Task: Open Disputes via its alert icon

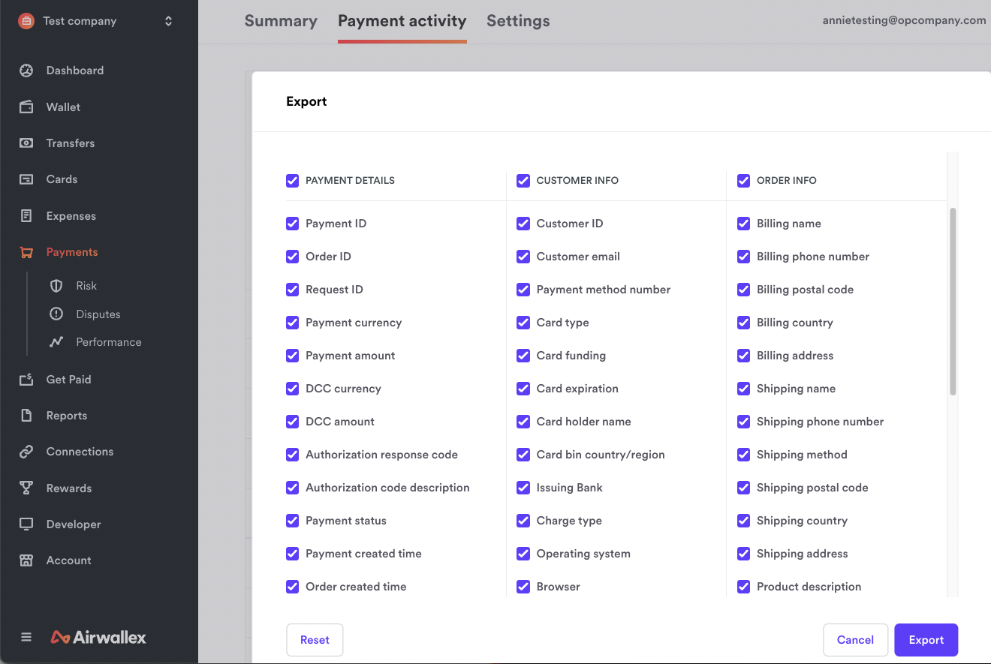Action: tap(56, 314)
